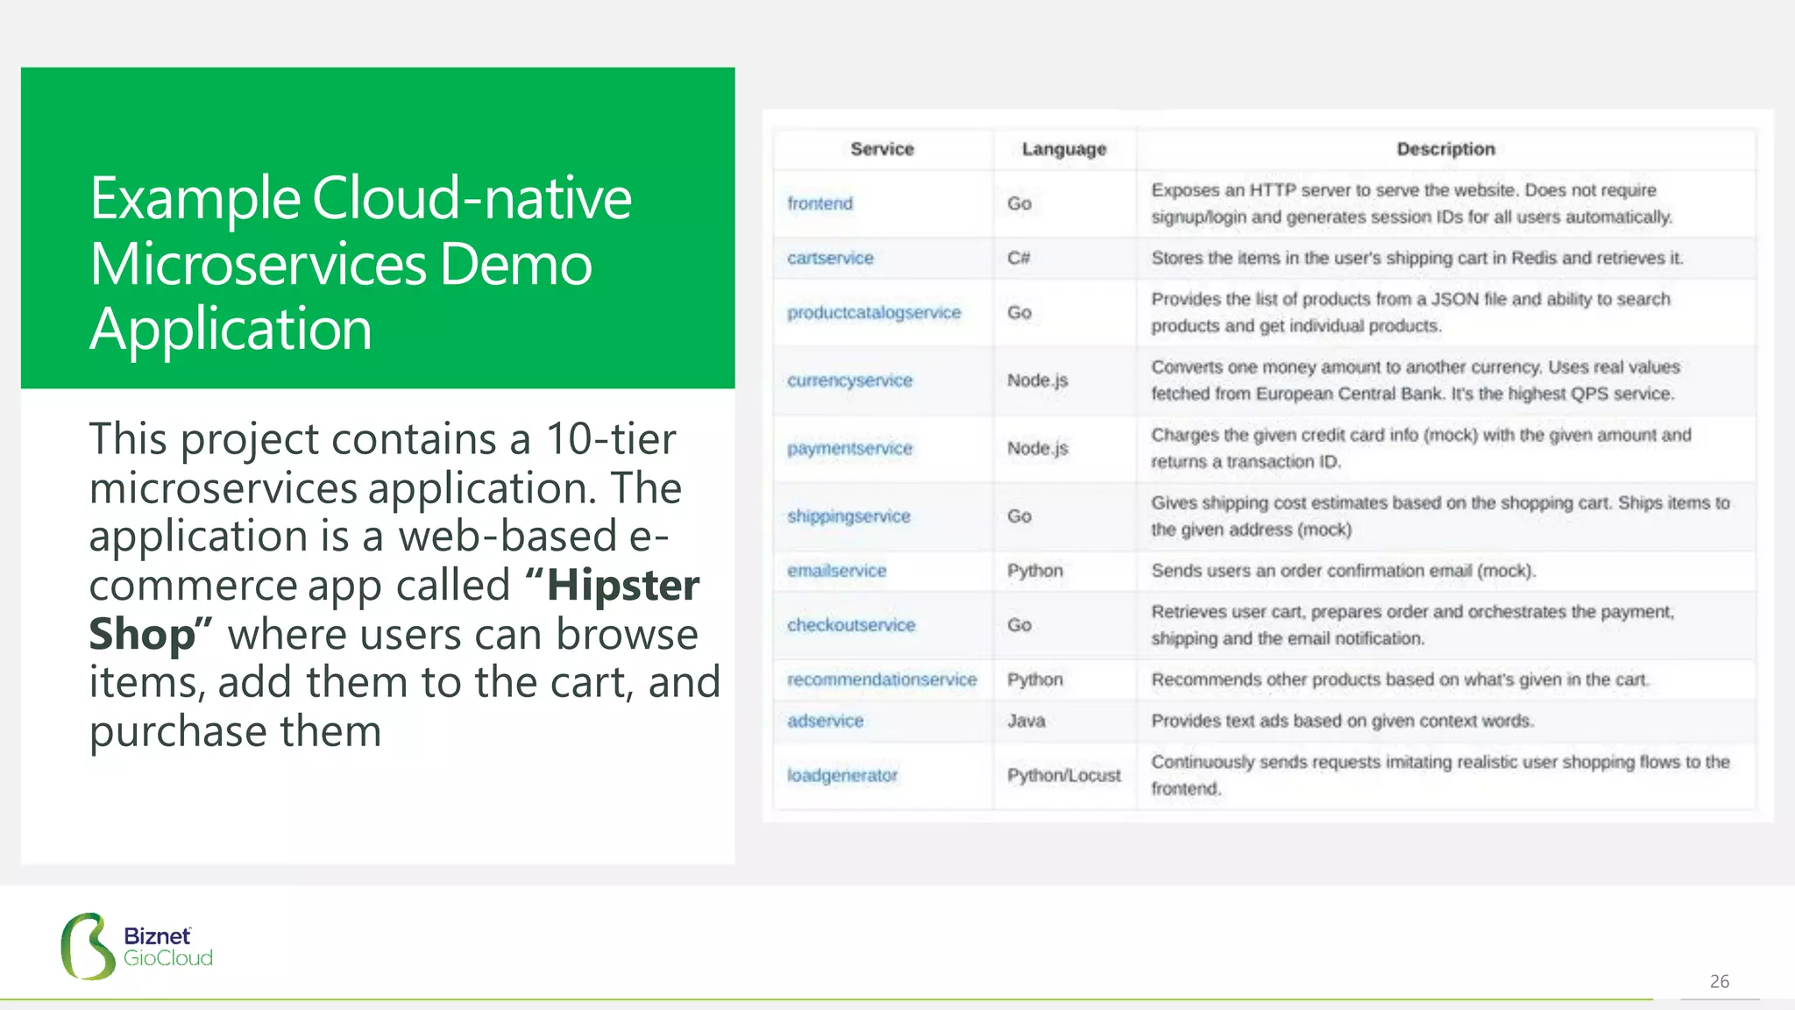
Task: Open the shippingservice link
Action: pyautogui.click(x=848, y=516)
